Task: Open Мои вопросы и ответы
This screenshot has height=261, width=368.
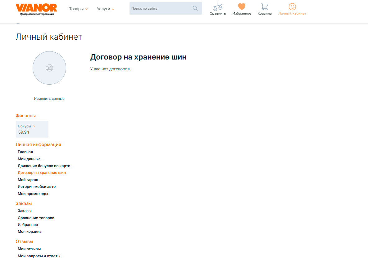Action: point(39,256)
